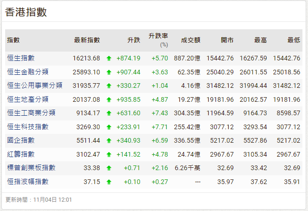Click the 香港指數 section title

coord(26,12)
